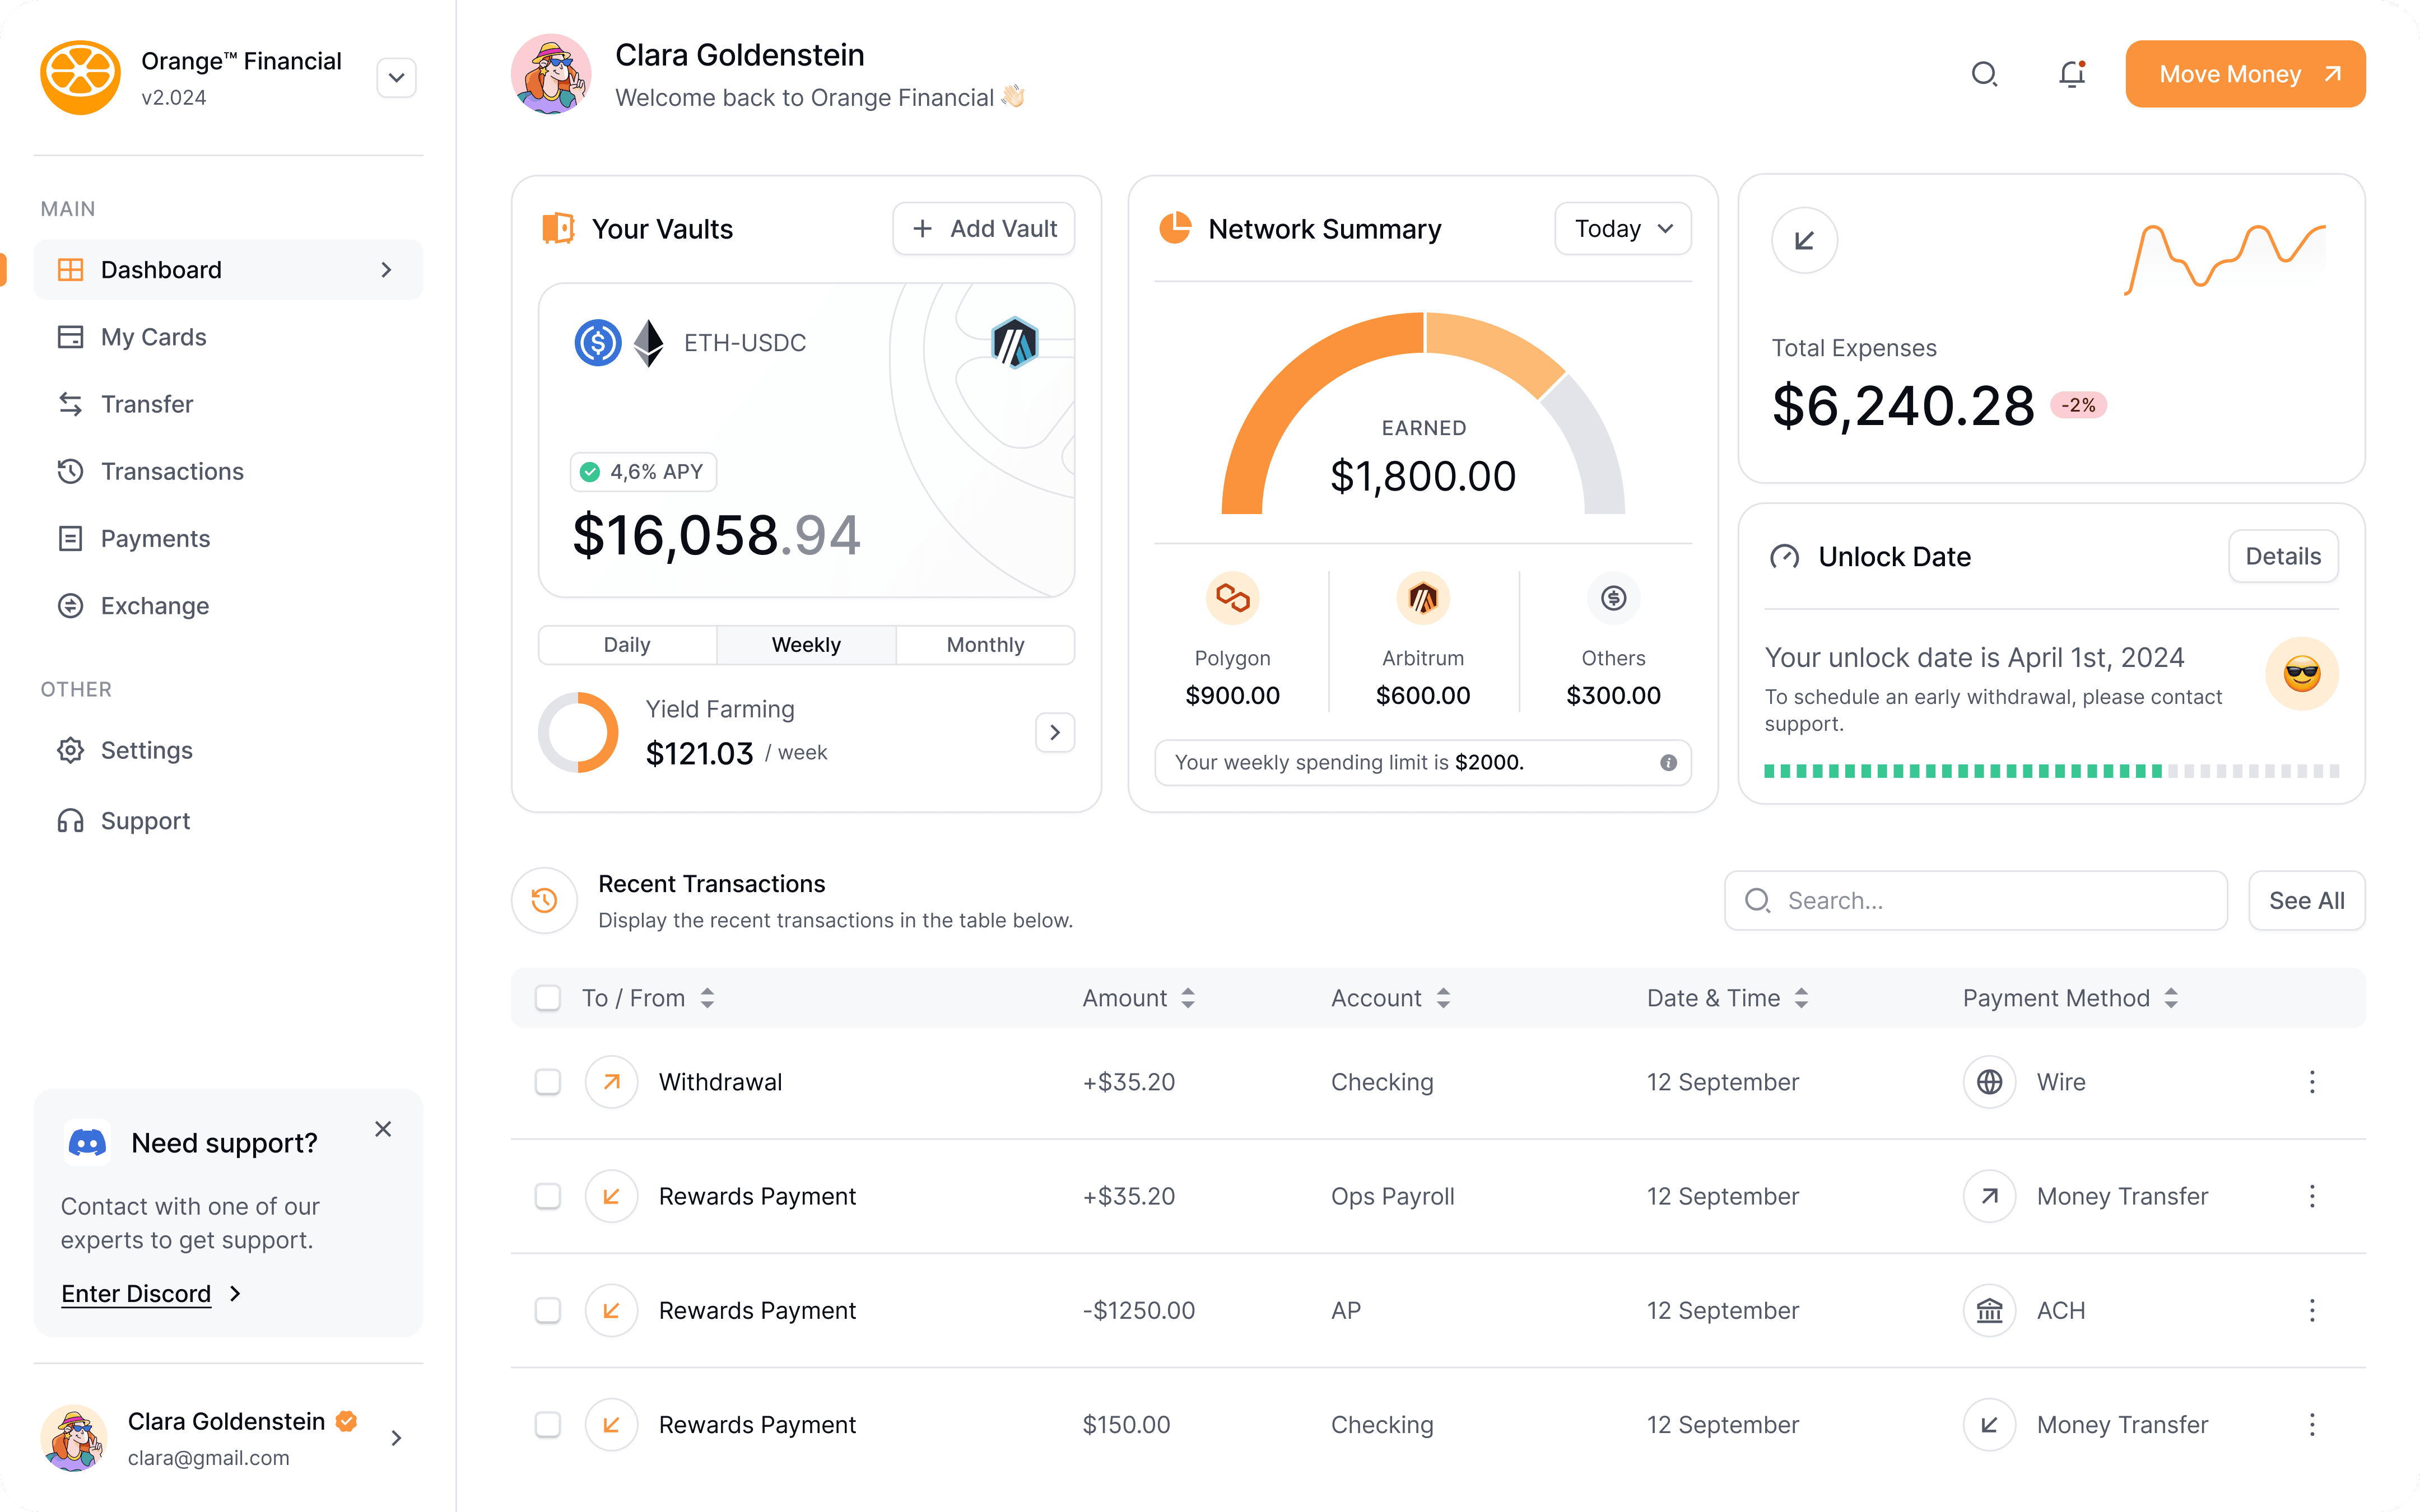The height and width of the screenshot is (1512, 2420).
Task: Click the Arbitrum network icon
Action: point(1422,599)
